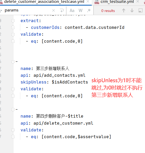
Task: Click the $isAddContacts variable
Action: 70,82
